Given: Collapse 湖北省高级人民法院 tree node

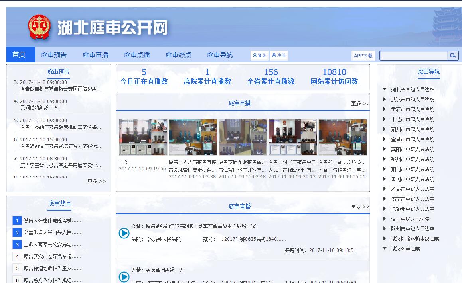Looking at the screenshot, I should tap(385, 90).
